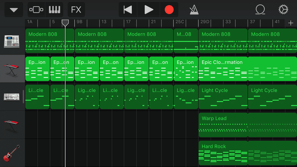This screenshot has width=297, height=167.
Task: Select Modern 808 region starting at bar 17
Action: [149, 41]
